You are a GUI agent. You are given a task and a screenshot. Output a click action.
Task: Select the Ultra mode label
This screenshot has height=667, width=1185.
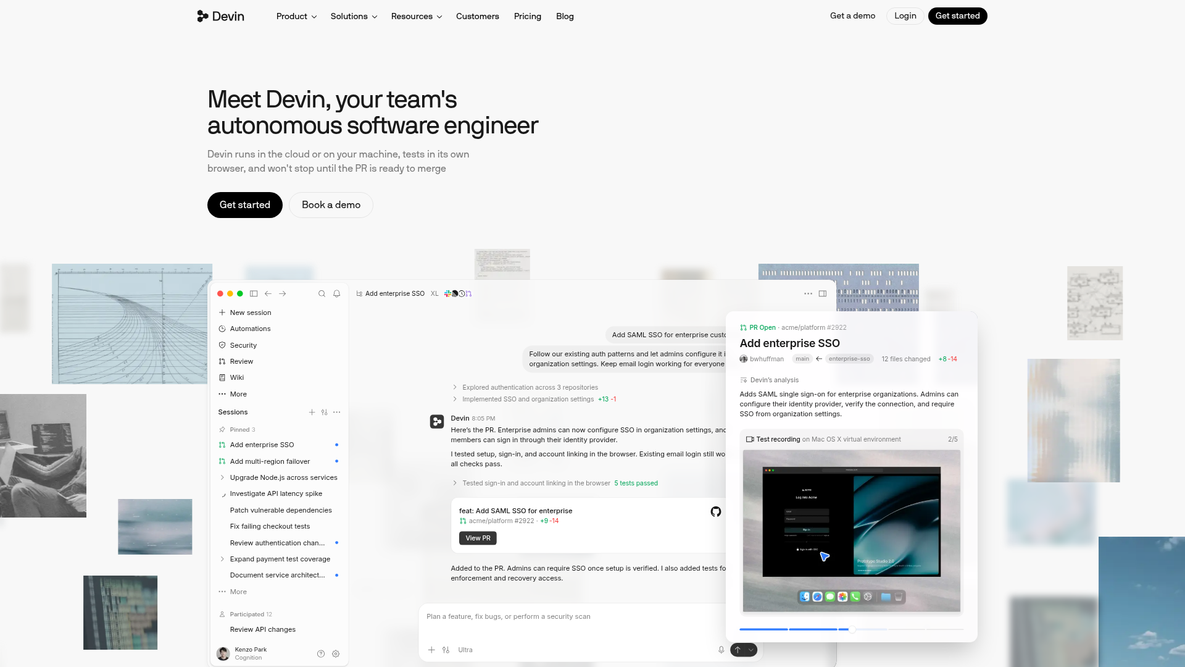tap(465, 650)
